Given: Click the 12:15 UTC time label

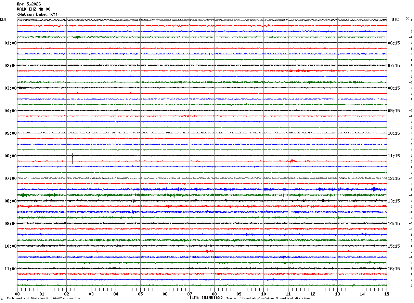Looking at the screenshot, I should click(394, 179).
